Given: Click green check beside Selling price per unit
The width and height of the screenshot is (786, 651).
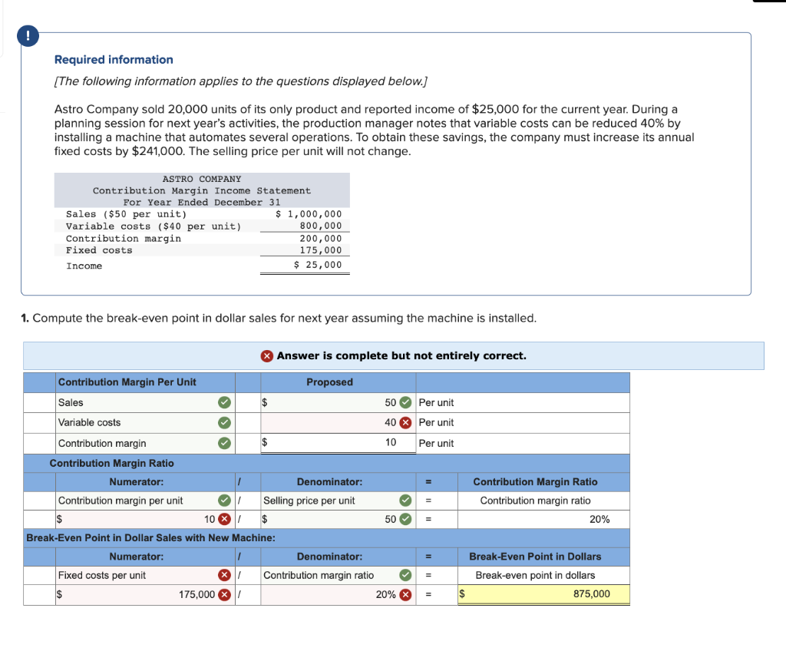Looking at the screenshot, I should pos(405,501).
